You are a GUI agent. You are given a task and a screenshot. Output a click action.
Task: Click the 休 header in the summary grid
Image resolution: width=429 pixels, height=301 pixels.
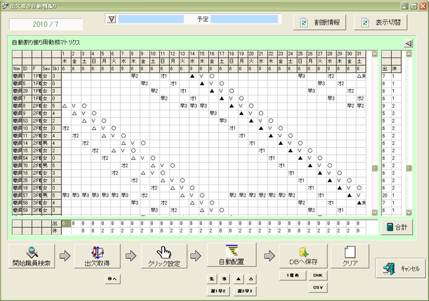[x=396, y=69]
